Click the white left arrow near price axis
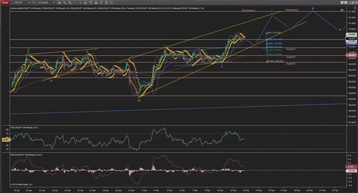The image size is (358, 193). (x=342, y=10)
